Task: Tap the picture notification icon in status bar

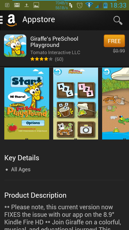Action: tap(36, 5)
